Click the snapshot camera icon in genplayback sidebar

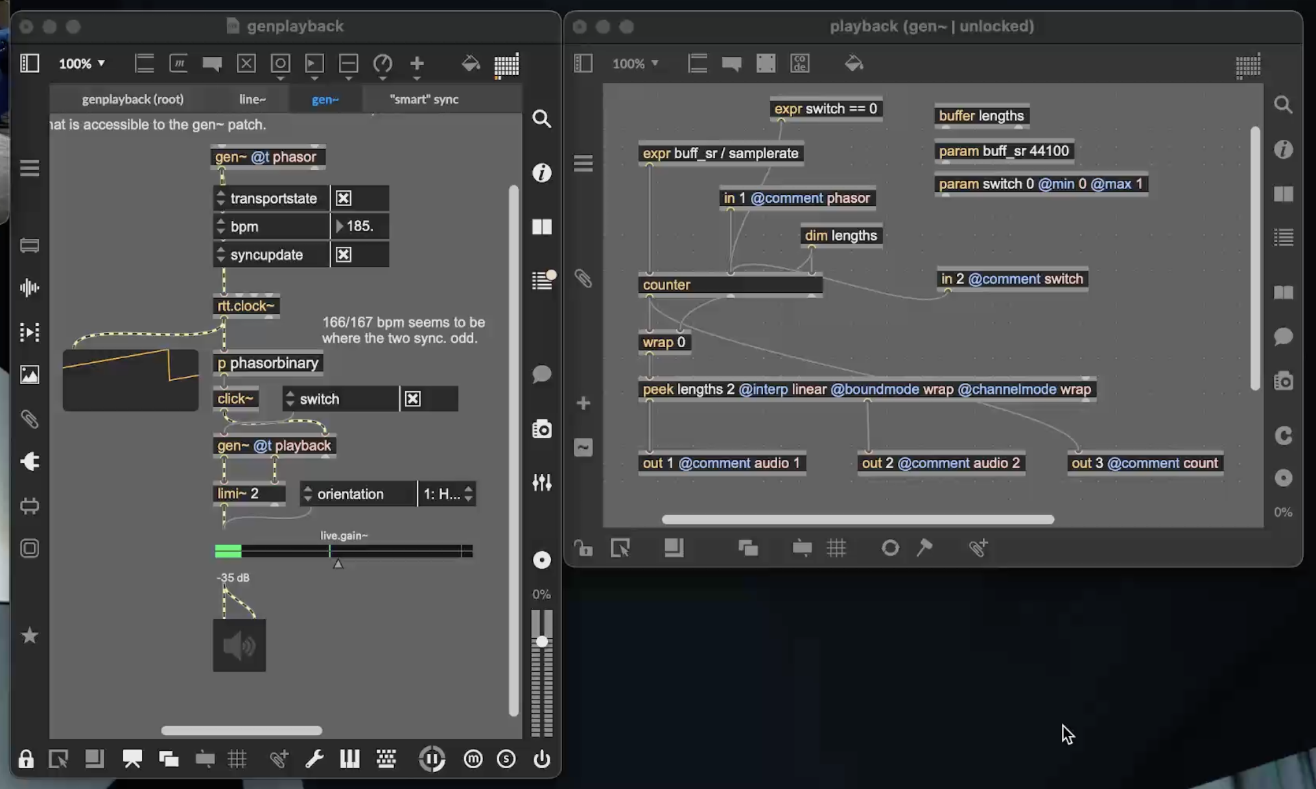(541, 429)
